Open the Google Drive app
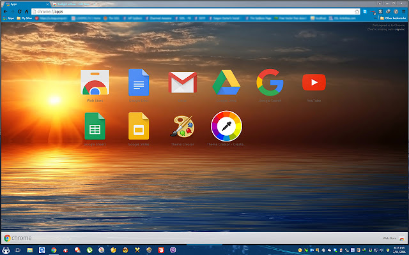Screen dimensions: 409x255 click(226, 82)
